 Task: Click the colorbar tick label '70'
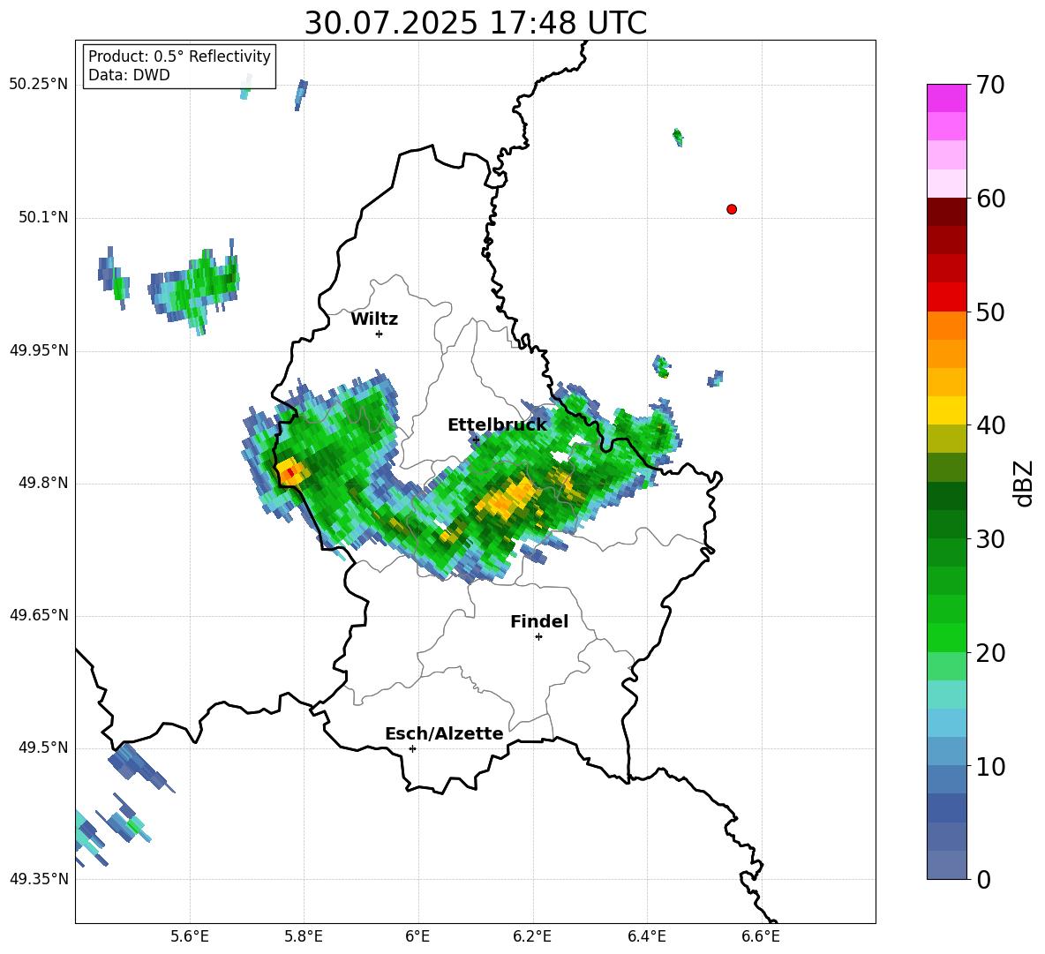point(990,86)
